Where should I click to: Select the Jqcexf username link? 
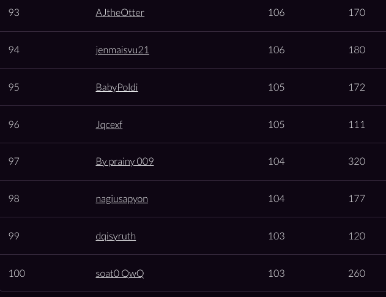(x=109, y=125)
